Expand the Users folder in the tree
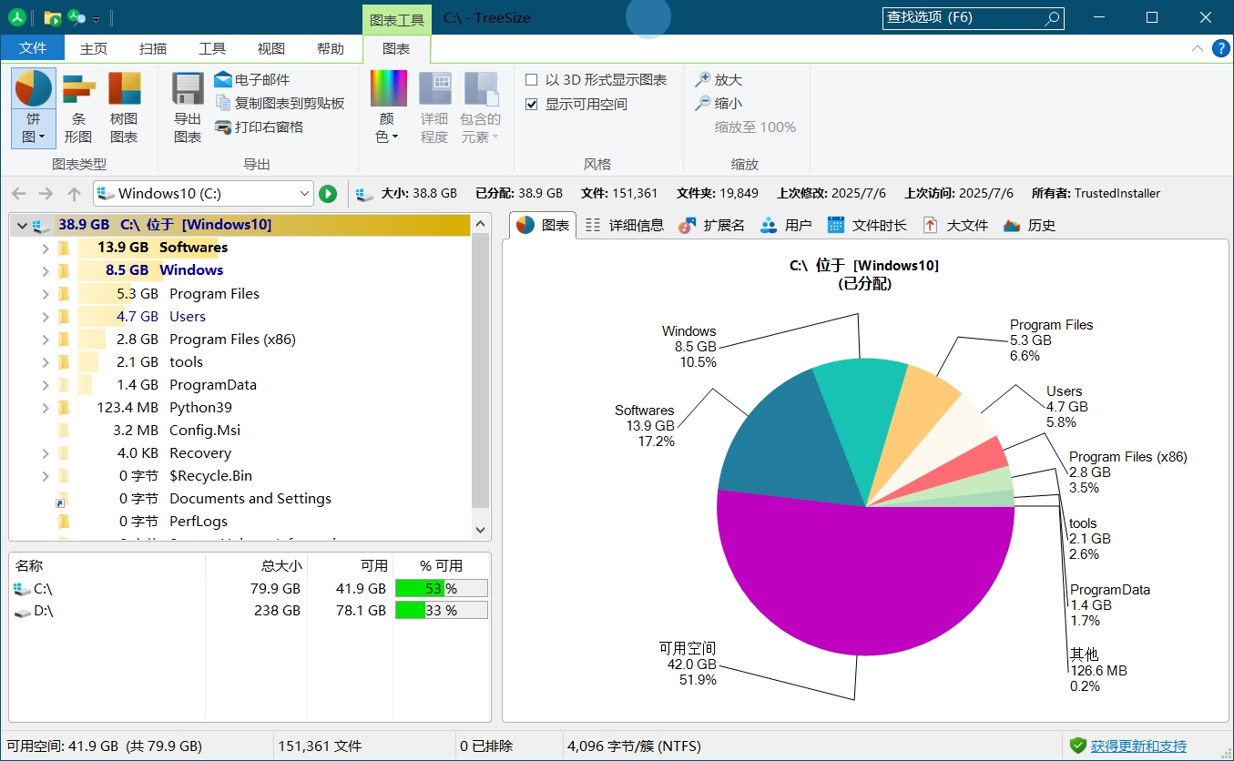Image resolution: width=1234 pixels, height=761 pixels. [x=44, y=316]
